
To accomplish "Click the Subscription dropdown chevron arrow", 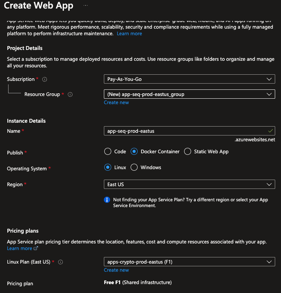I will click(x=269, y=79).
